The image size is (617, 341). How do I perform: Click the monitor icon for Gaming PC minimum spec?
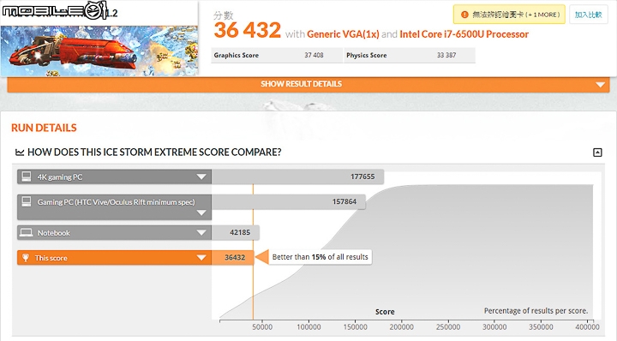click(x=27, y=201)
